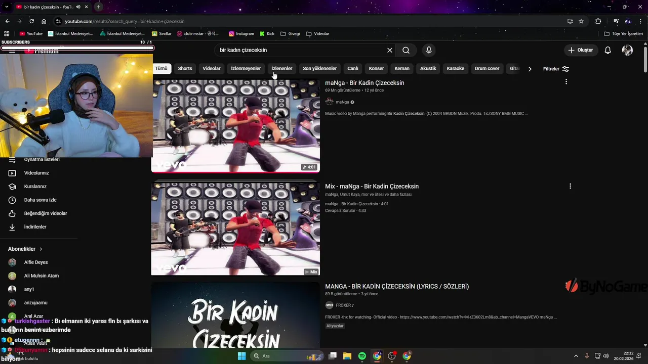Open the Filtreler filter options
Screen dimensions: 648x364
[556, 69]
